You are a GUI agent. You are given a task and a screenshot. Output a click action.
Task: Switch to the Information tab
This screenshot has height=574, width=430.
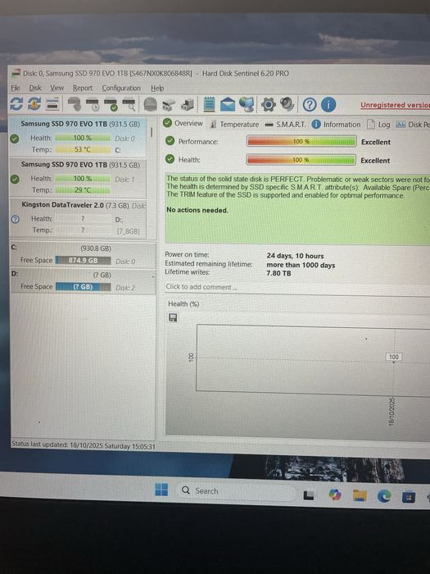pos(336,125)
